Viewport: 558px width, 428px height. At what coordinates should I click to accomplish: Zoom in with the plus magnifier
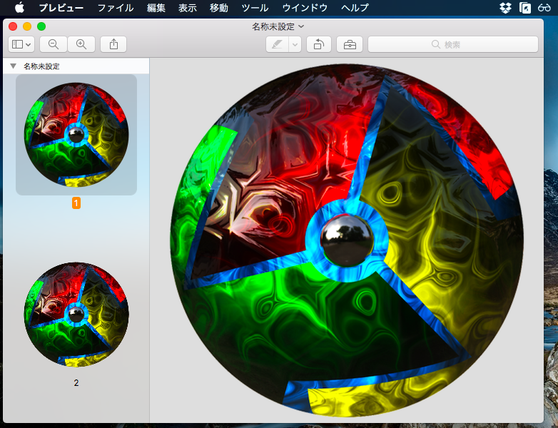coord(81,44)
